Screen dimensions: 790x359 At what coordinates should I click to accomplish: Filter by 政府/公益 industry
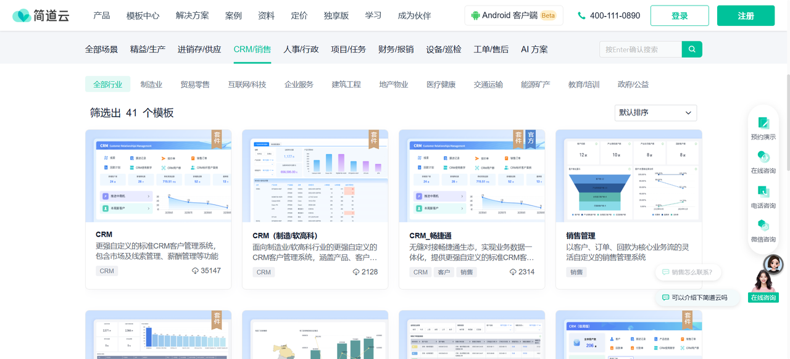tap(633, 85)
